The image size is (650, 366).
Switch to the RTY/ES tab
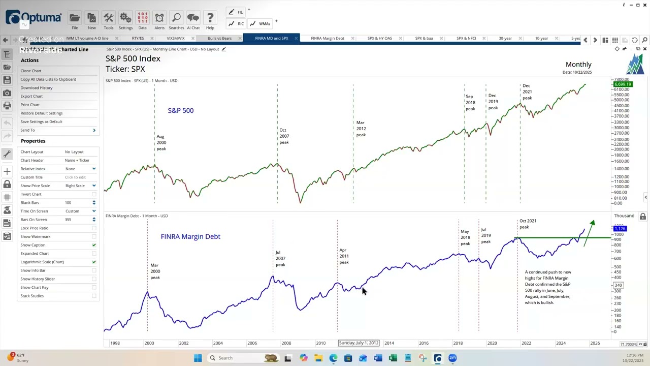(x=138, y=38)
